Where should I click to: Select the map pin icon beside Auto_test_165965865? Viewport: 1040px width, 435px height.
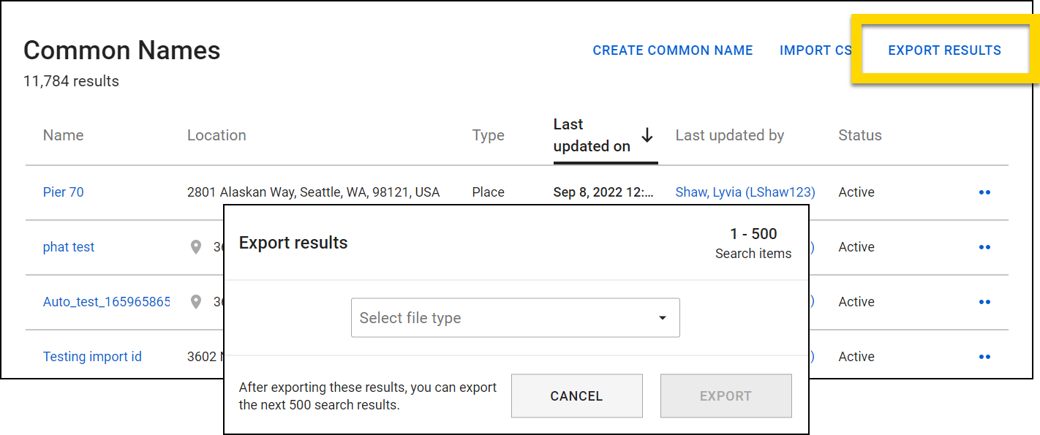tap(195, 302)
